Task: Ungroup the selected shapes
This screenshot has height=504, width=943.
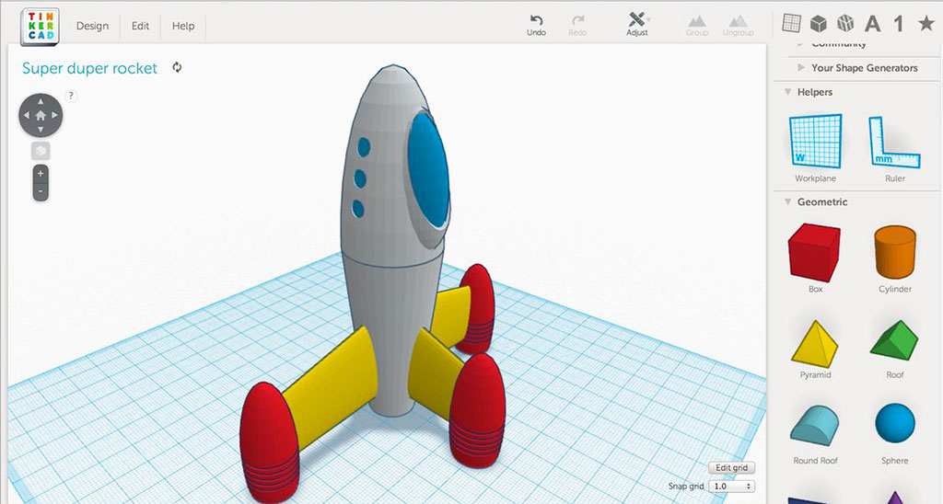Action: click(738, 25)
